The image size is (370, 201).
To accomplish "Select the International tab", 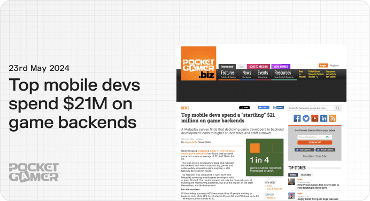I will pyautogui.click(x=227, y=66).
